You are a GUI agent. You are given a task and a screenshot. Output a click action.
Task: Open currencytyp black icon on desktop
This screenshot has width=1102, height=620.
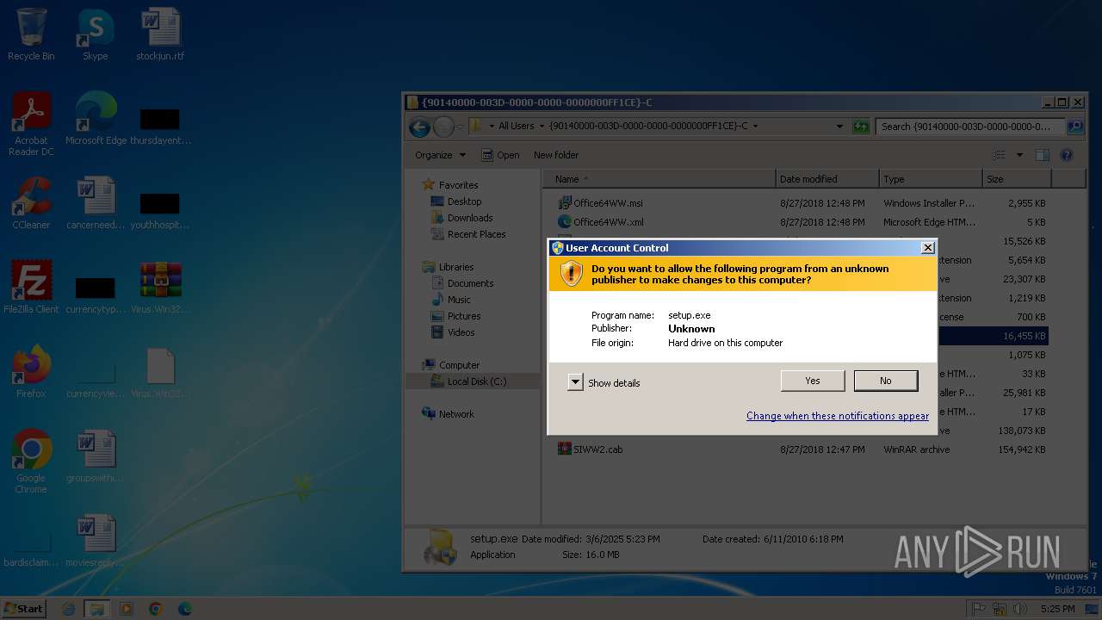pyautogui.click(x=96, y=294)
